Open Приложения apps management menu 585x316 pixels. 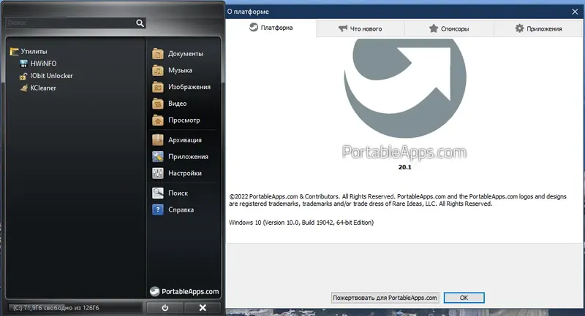click(180, 157)
